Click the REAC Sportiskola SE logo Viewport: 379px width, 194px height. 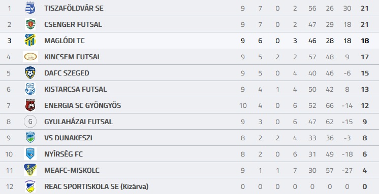point(30,186)
